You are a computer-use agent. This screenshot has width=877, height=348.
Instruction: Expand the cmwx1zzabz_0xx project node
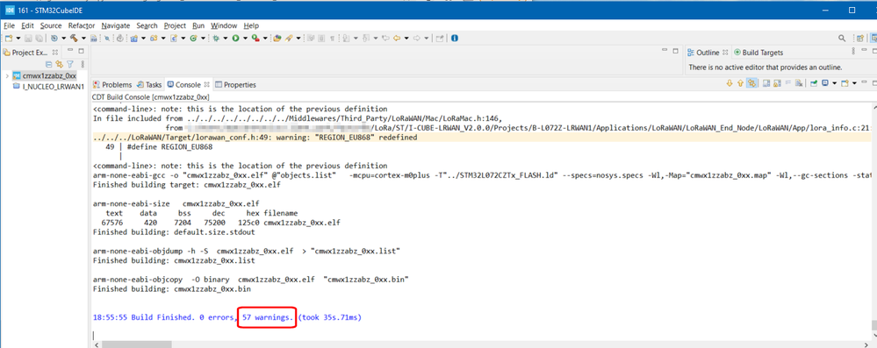6,75
